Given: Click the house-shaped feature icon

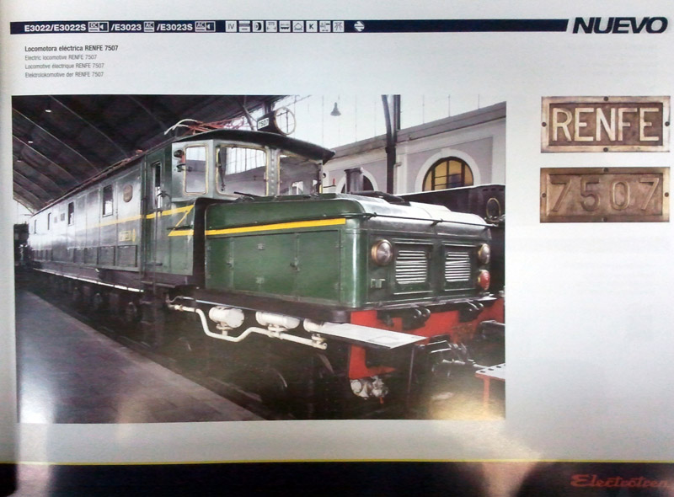Looking at the screenshot, I should 298,27.
